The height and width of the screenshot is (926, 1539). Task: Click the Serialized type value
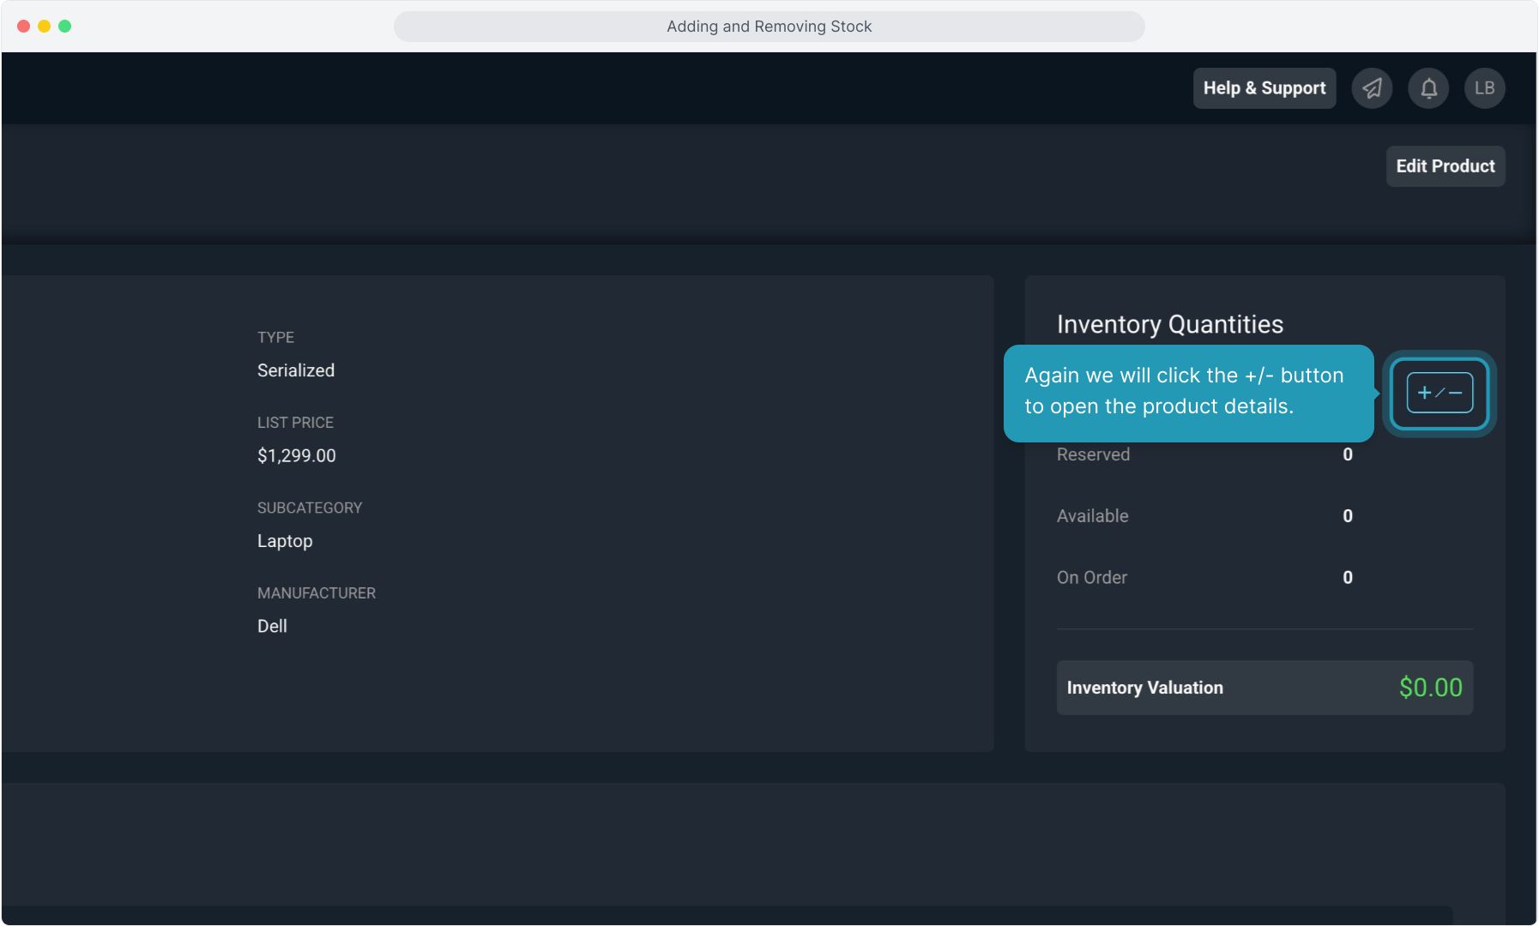click(296, 370)
